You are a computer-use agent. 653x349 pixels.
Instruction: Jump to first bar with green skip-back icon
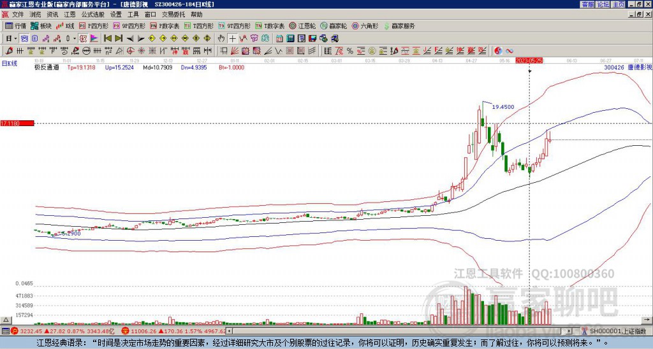tap(107, 39)
